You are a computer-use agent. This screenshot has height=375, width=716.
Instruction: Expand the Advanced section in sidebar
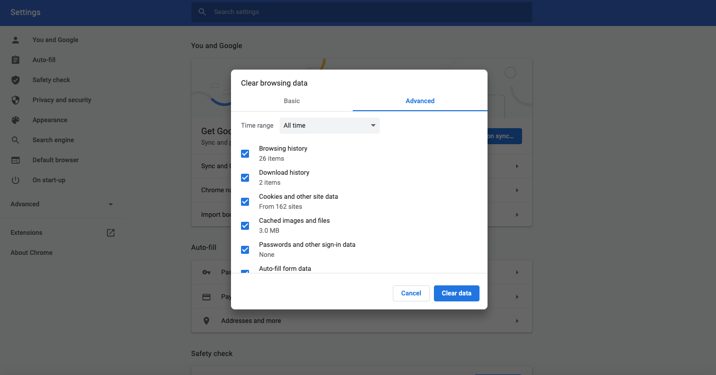(111, 204)
